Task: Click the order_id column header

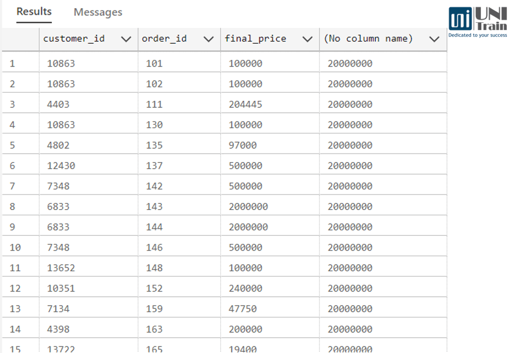Action: coord(179,39)
